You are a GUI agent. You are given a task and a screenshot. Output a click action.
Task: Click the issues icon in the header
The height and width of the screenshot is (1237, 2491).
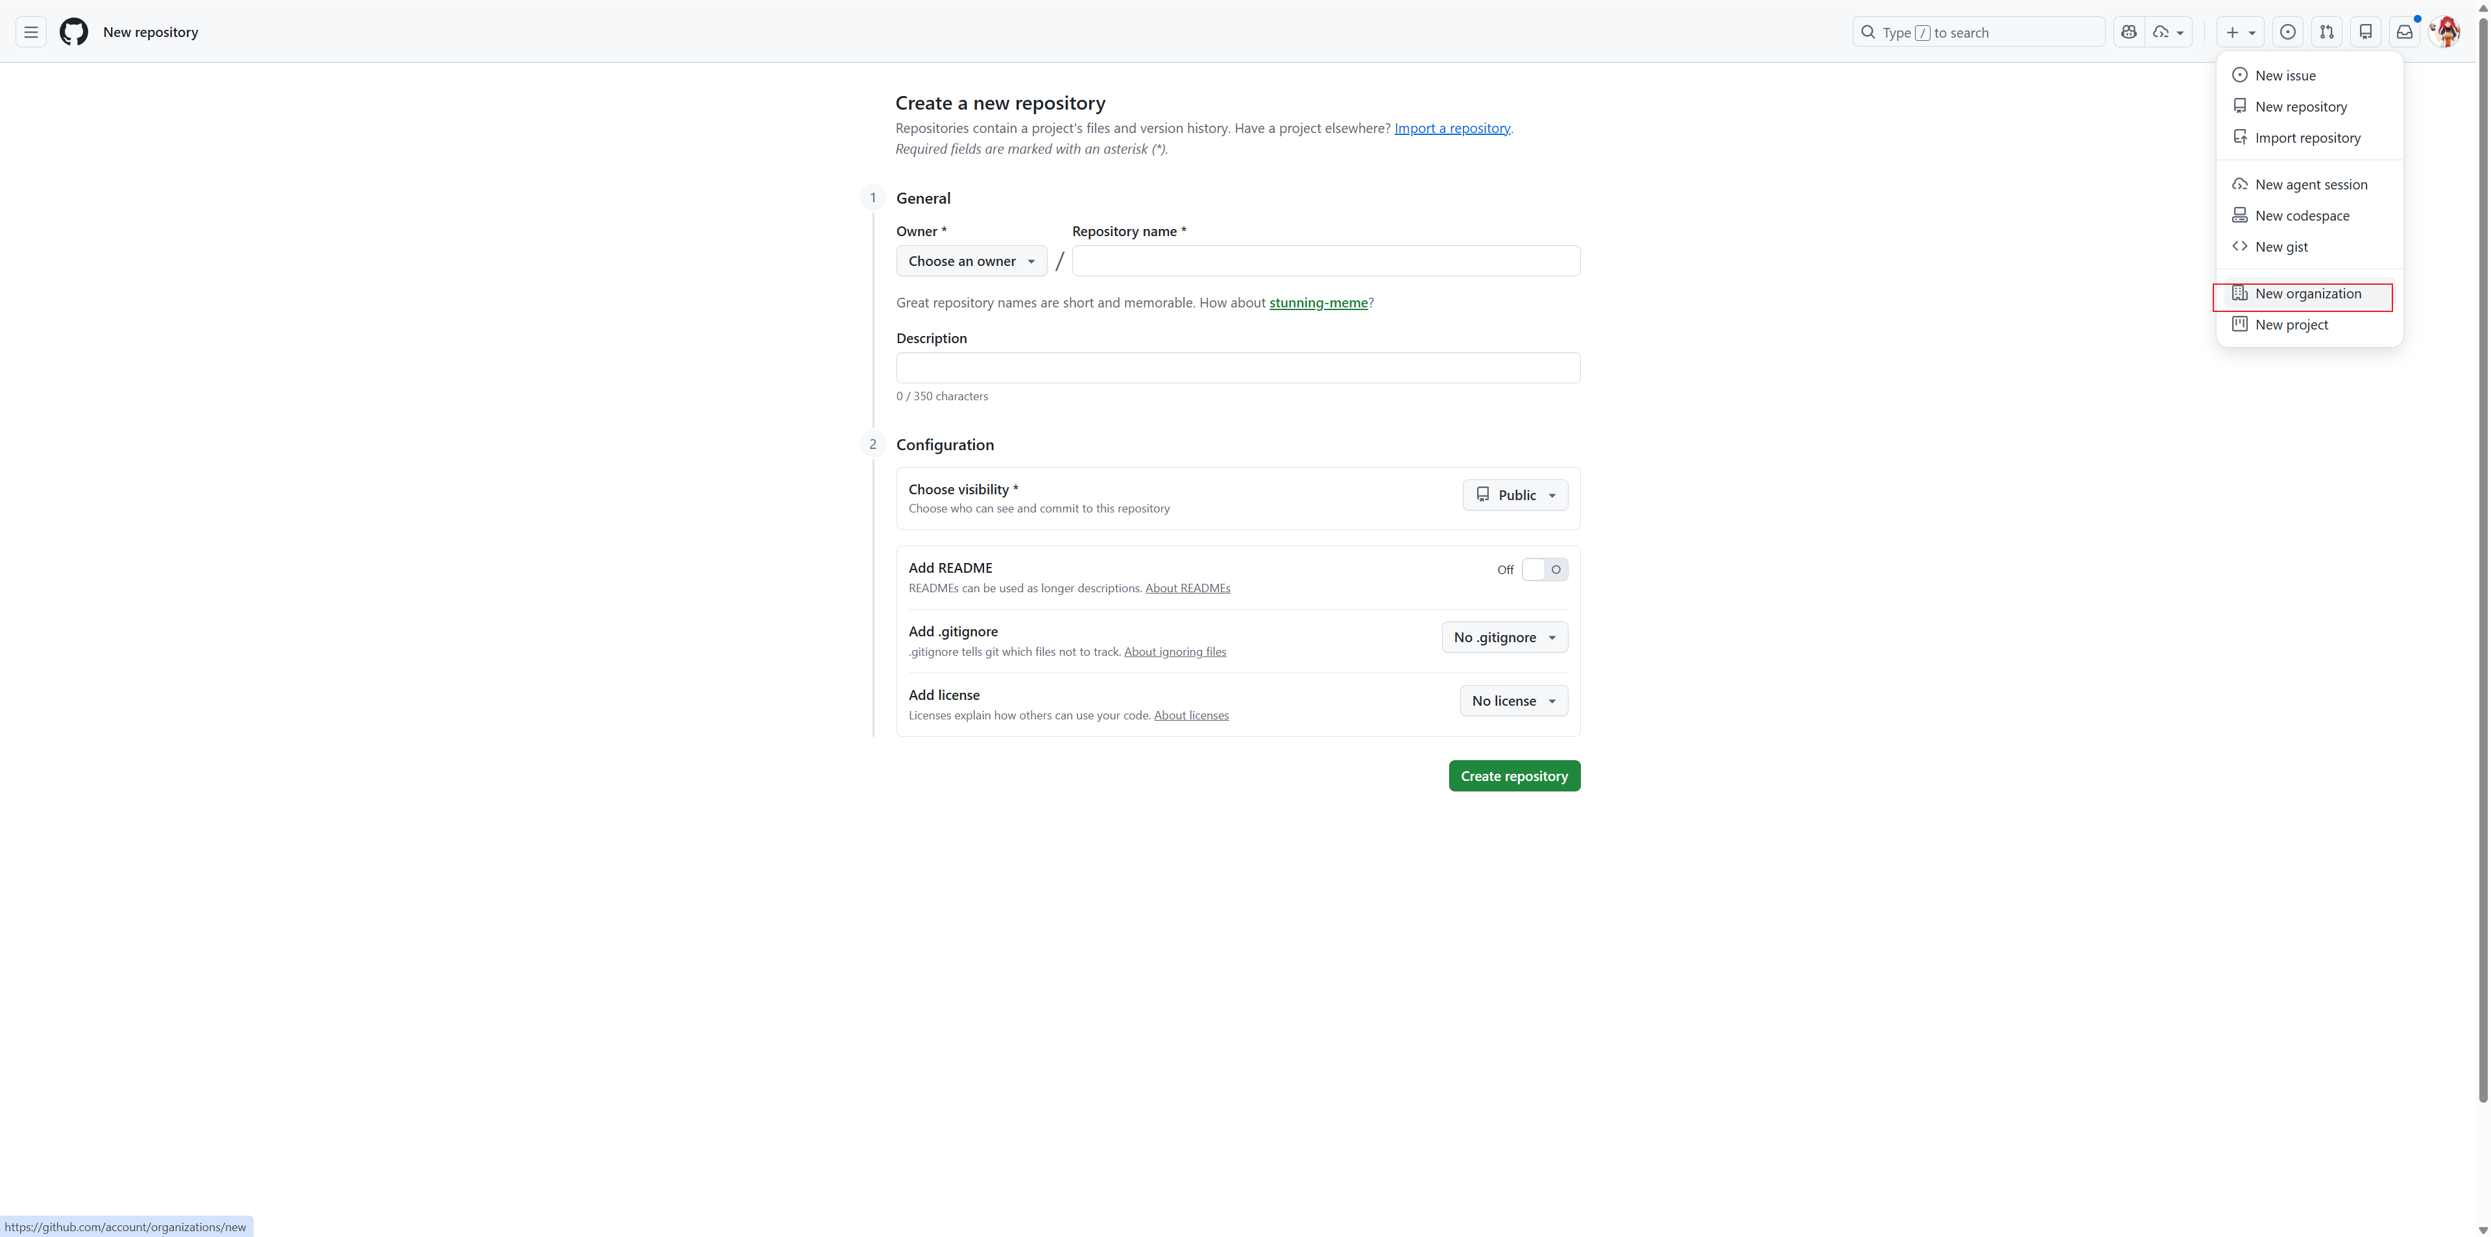[2288, 32]
